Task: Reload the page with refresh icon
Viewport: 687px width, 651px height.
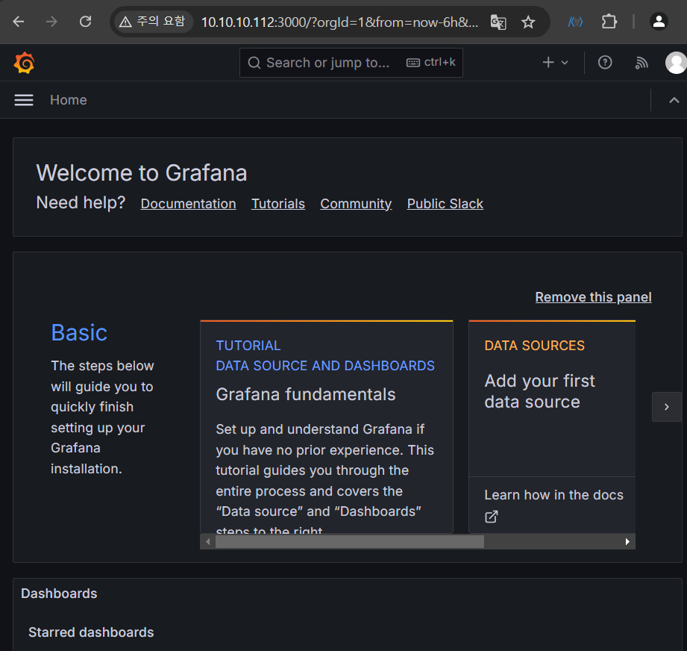Action: pyautogui.click(x=86, y=22)
